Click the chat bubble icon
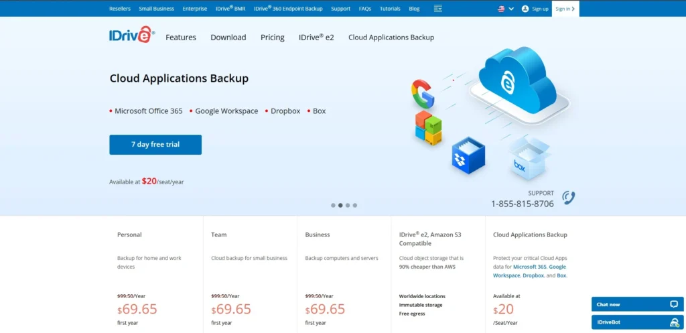The image size is (686, 333). 674,304
